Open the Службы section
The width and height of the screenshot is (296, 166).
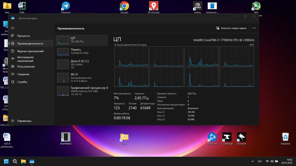pos(31,82)
